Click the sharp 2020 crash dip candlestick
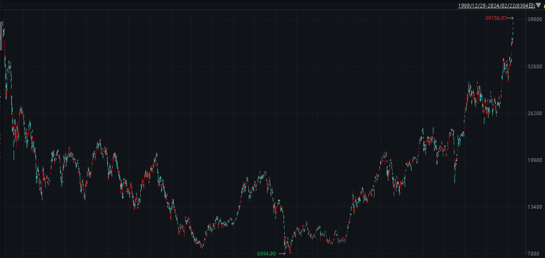This screenshot has width=545, height=258. tap(455, 179)
